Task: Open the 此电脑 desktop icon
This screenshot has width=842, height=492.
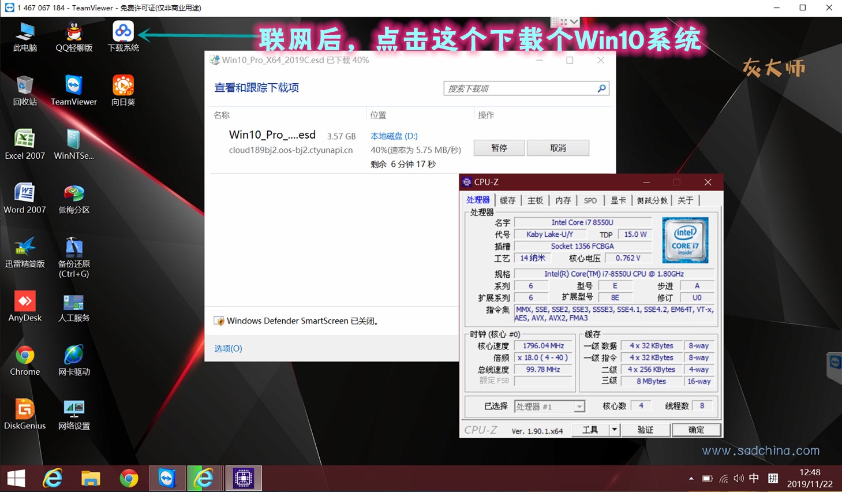Action: click(x=25, y=37)
